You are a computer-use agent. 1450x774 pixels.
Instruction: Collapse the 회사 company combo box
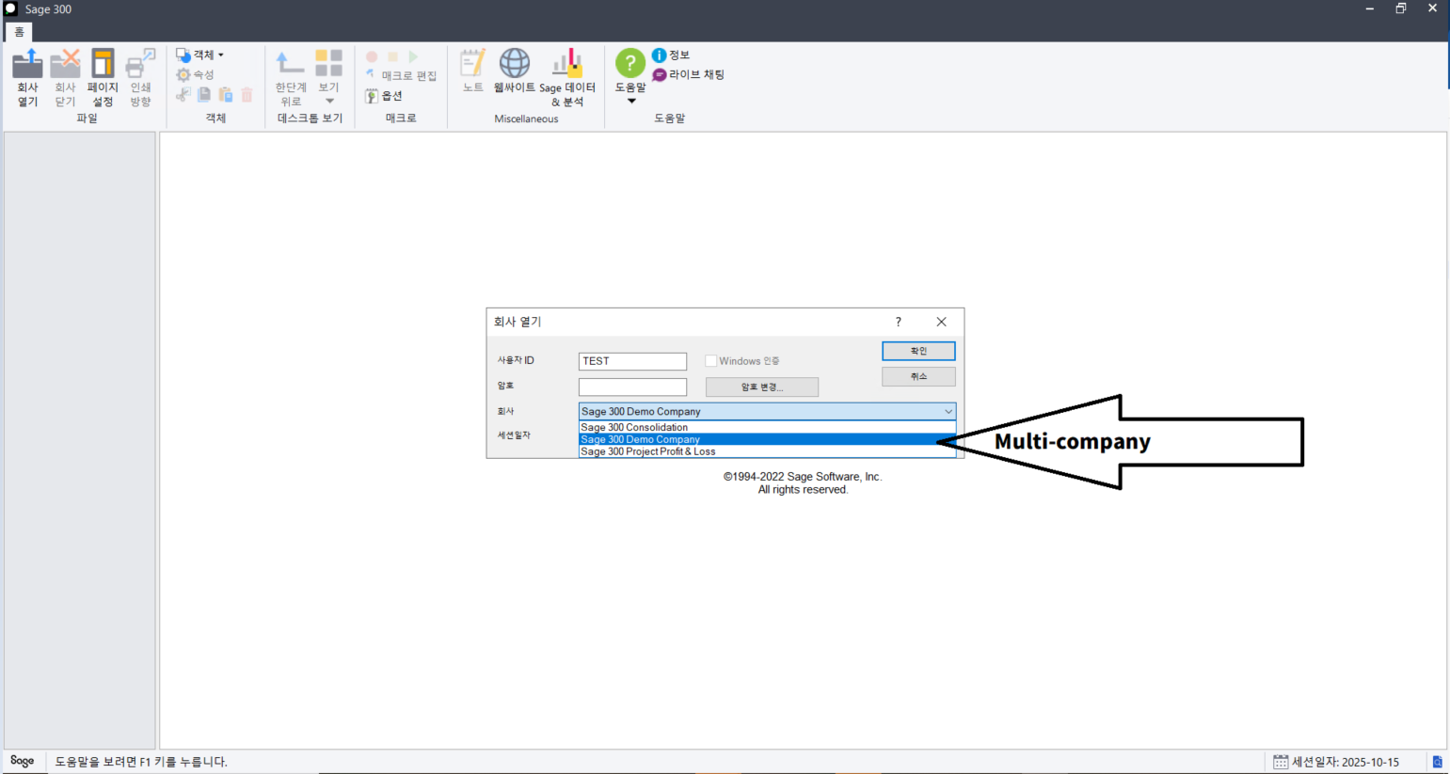pyautogui.click(x=948, y=411)
